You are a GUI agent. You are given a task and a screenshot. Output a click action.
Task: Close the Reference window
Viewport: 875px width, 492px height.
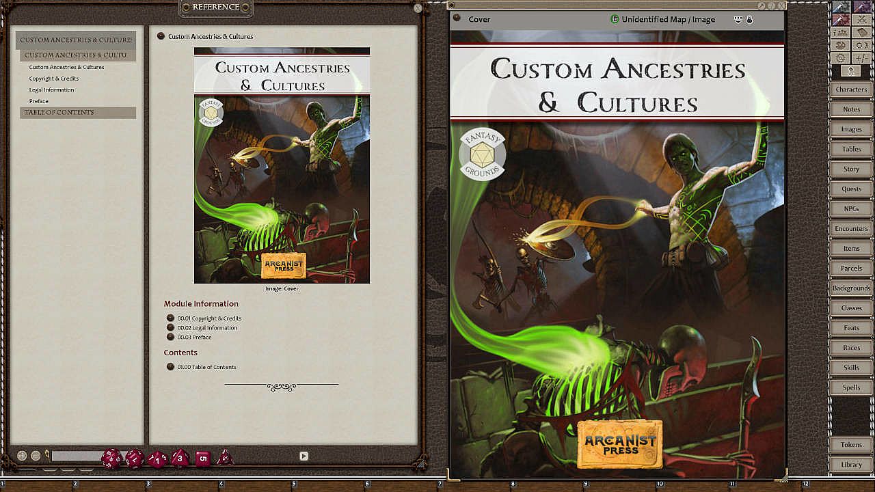pos(418,8)
